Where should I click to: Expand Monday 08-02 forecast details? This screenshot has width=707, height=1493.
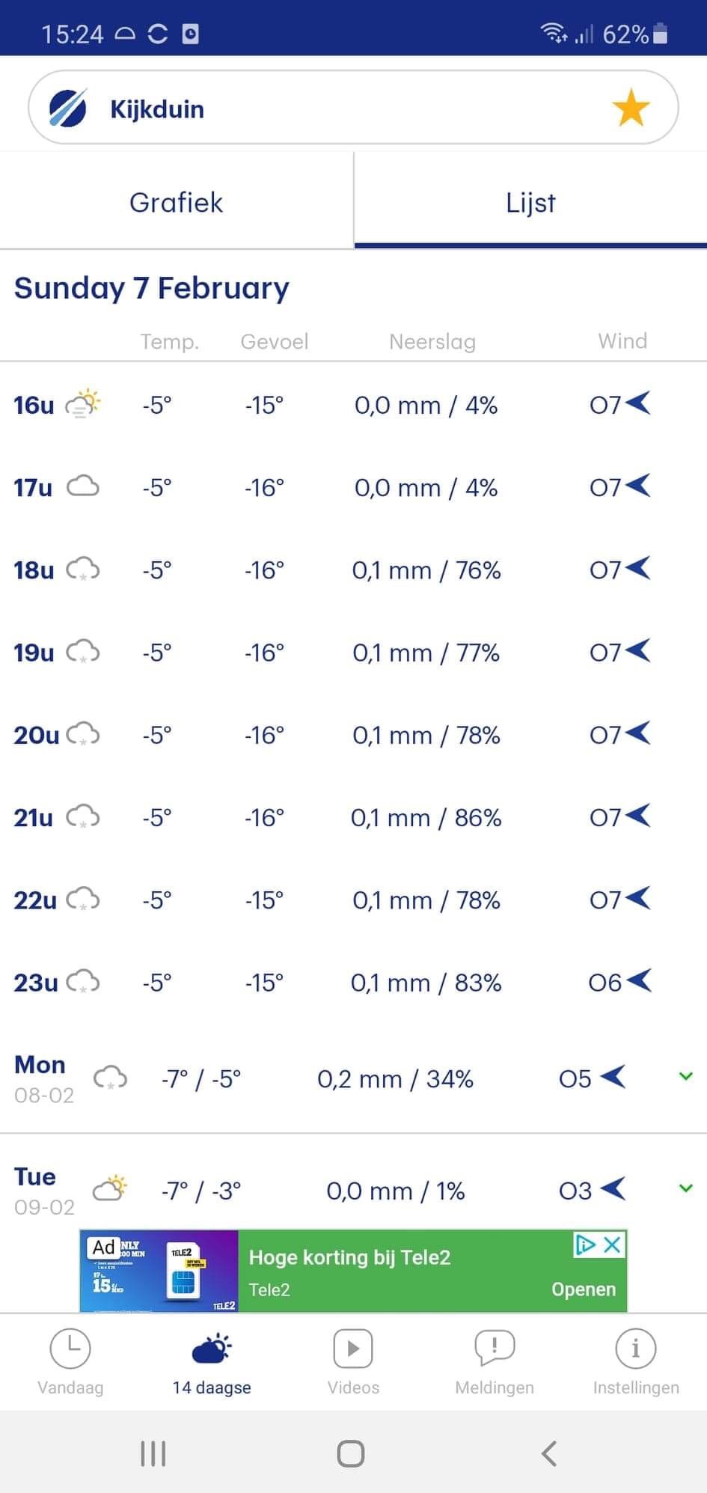(685, 1077)
